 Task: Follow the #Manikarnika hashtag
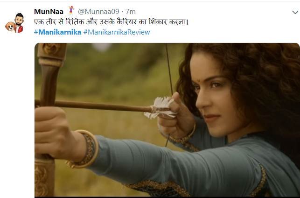coord(58,32)
